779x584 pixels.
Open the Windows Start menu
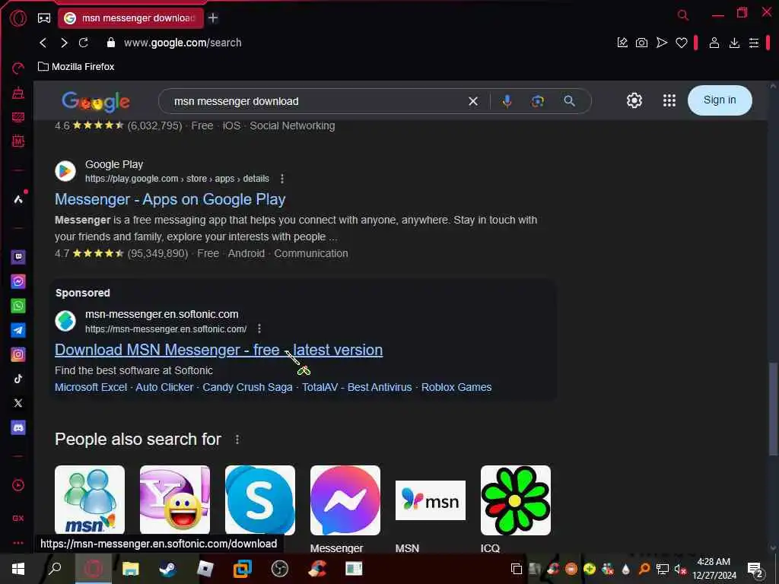18,569
